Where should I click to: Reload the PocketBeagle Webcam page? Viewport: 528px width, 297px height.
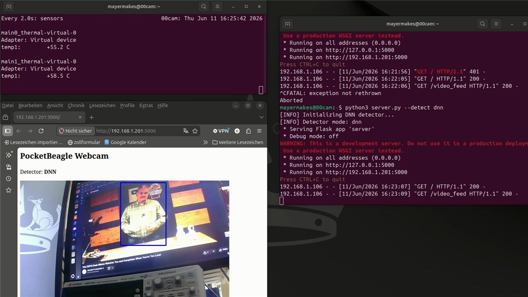click(x=41, y=131)
